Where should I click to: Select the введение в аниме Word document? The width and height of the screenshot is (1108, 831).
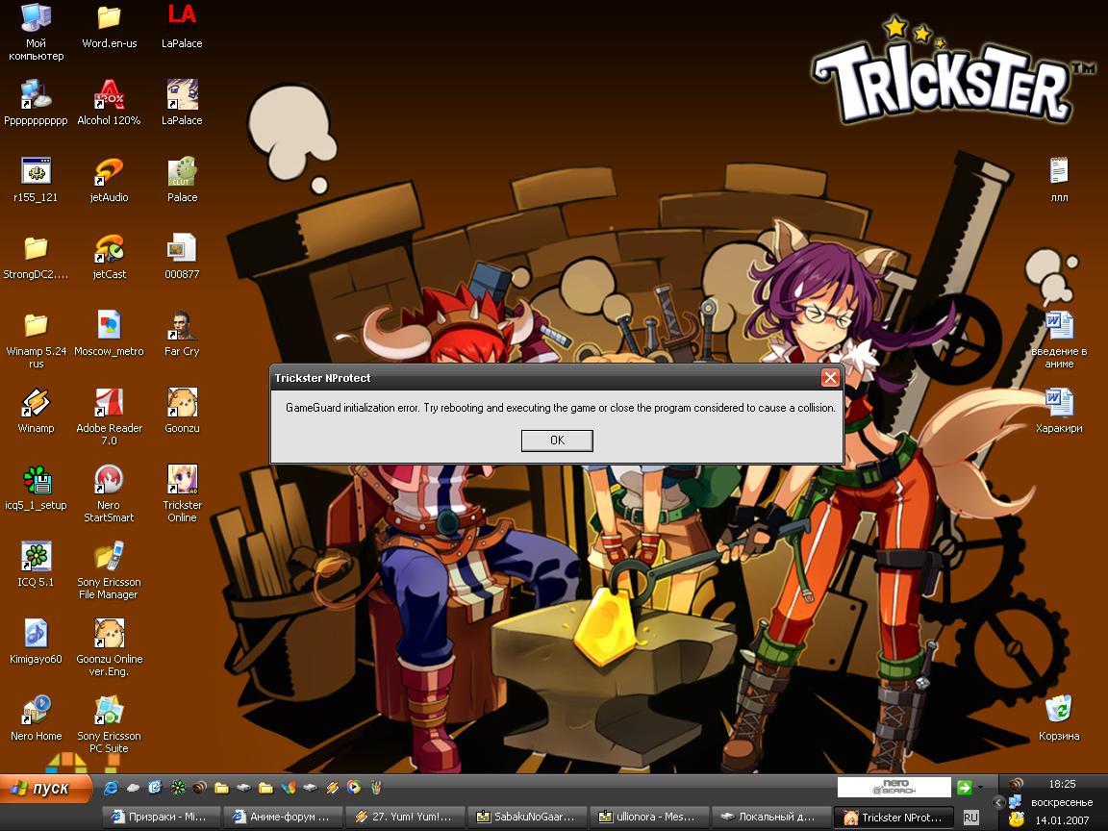coord(1059,340)
